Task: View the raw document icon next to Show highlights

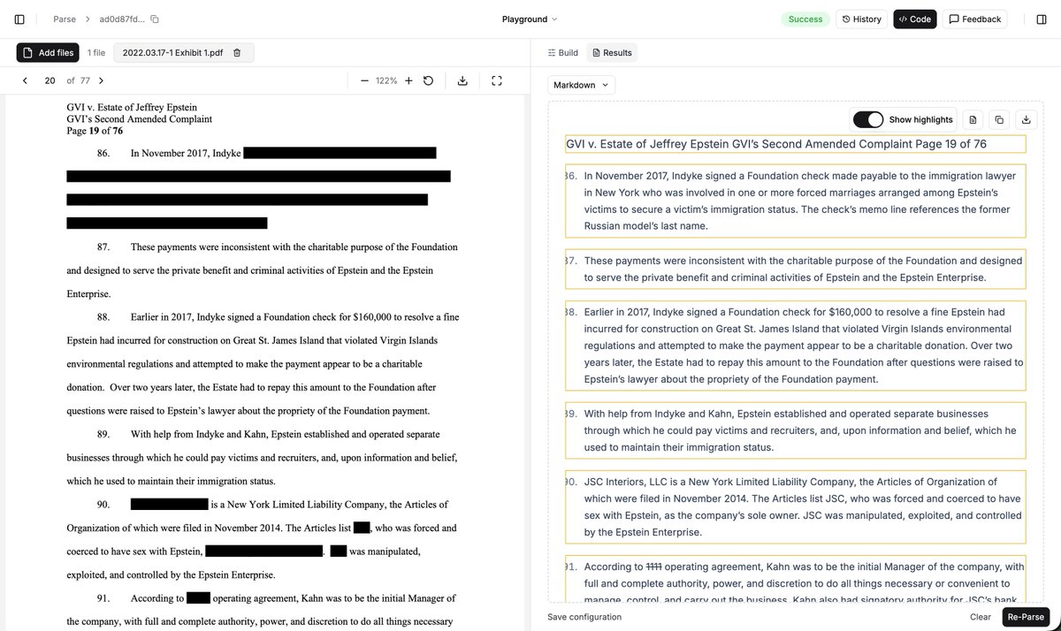Action: pyautogui.click(x=973, y=119)
